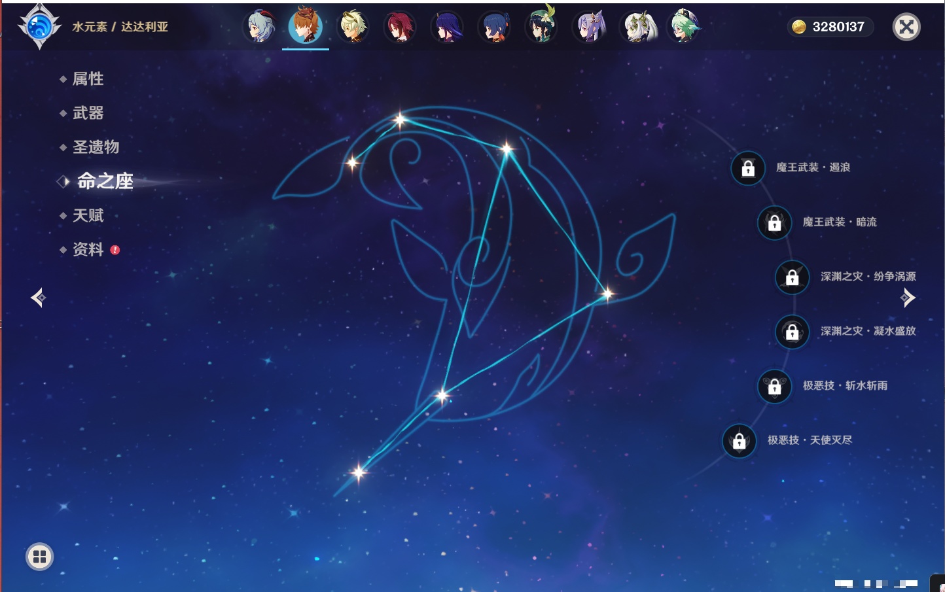Viewport: 945px width, 592px height.
Task: Select Venti's portrait with green hat
Action: pyautogui.click(x=541, y=26)
